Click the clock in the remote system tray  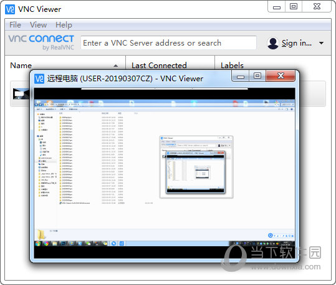click(286, 244)
